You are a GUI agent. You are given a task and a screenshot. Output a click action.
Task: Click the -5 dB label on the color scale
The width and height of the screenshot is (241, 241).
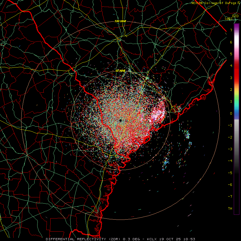tap(230, 173)
